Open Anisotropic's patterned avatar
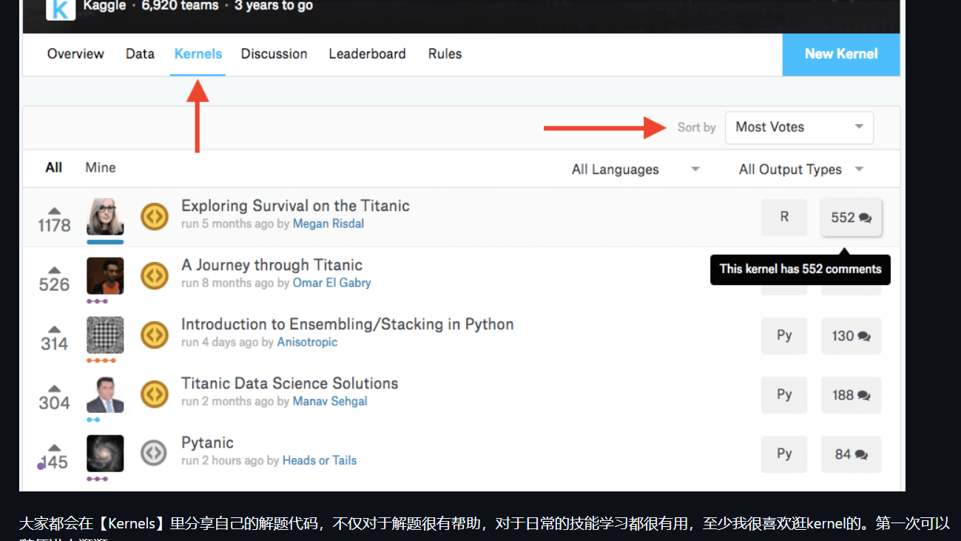 click(x=105, y=335)
